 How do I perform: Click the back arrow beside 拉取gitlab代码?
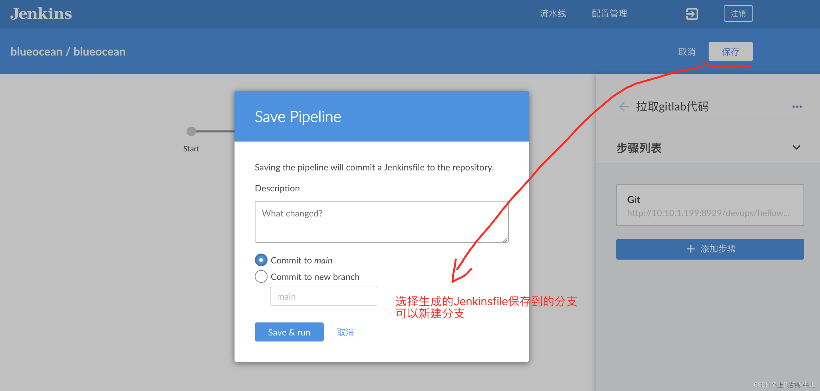(x=624, y=107)
